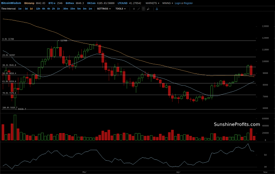Open the MINING menu
The image size is (275, 174).
coord(167,3)
